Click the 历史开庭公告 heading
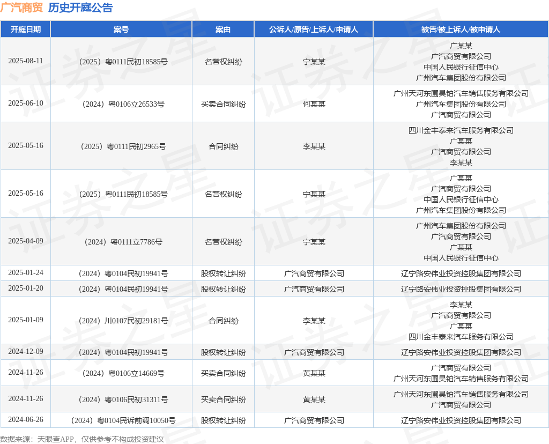Image resolution: width=549 pixels, height=444 pixels. point(80,8)
